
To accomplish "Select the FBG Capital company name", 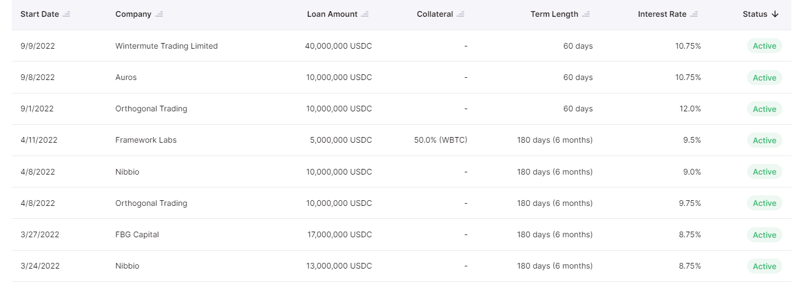I will 137,234.
